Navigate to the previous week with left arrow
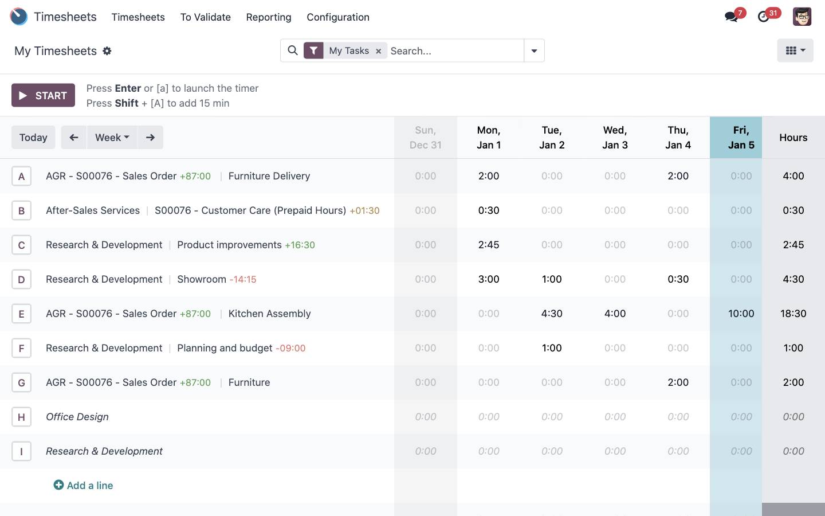Image resolution: width=825 pixels, height=516 pixels. [73, 137]
